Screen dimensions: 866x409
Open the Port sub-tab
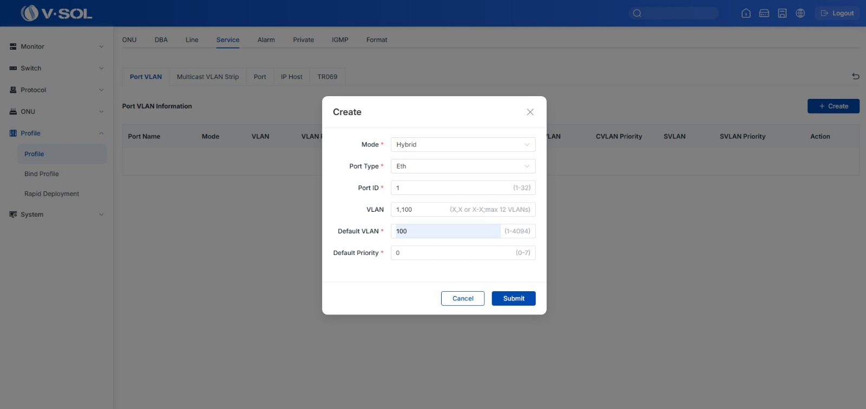(x=260, y=77)
